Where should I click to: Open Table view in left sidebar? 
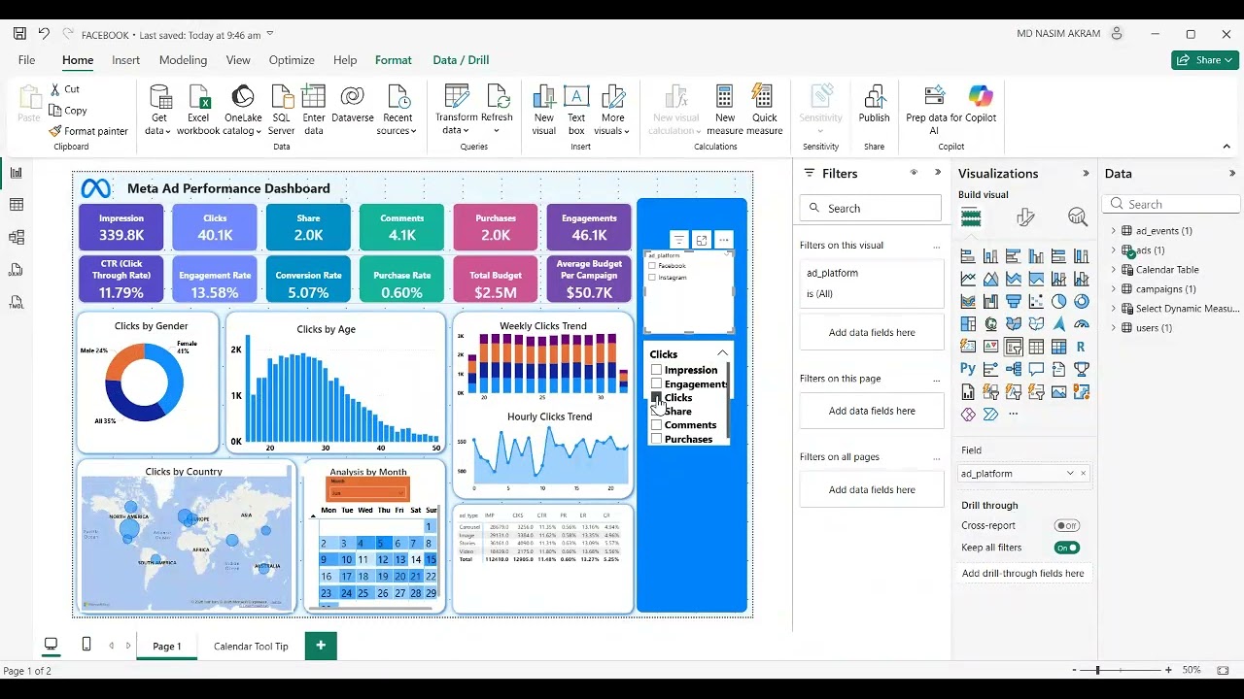tap(16, 205)
